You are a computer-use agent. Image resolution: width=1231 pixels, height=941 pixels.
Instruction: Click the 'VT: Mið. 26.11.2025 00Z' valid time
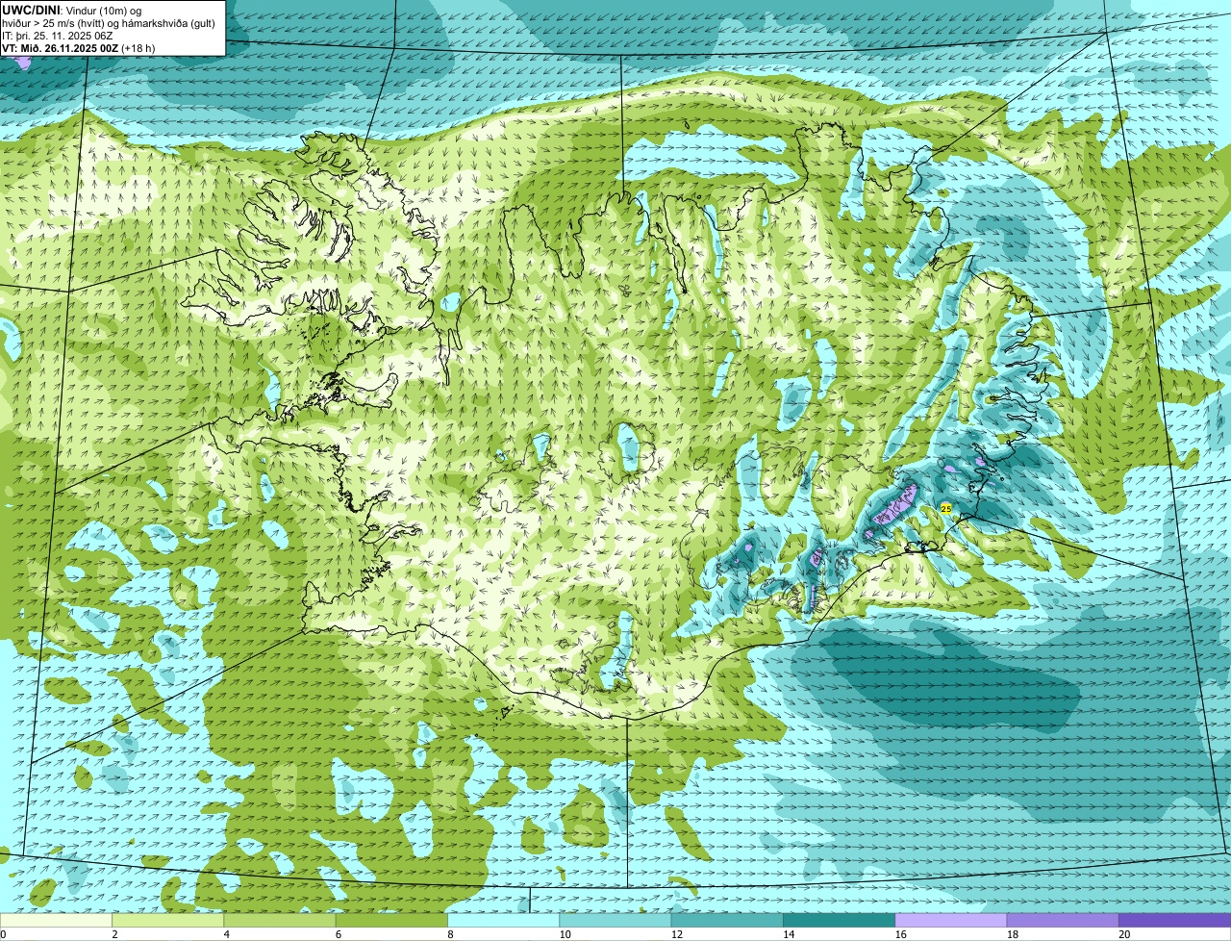[x=61, y=48]
